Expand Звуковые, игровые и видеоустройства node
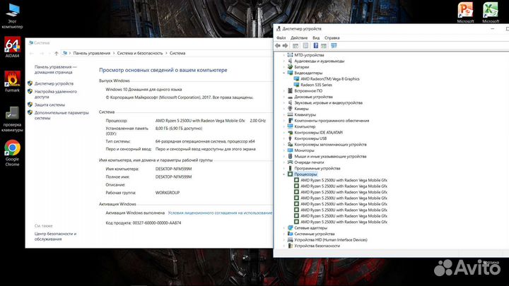This screenshot has width=509, height=286. click(284, 103)
